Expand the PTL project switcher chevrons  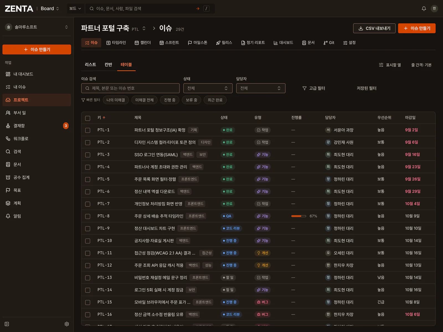point(144,28)
